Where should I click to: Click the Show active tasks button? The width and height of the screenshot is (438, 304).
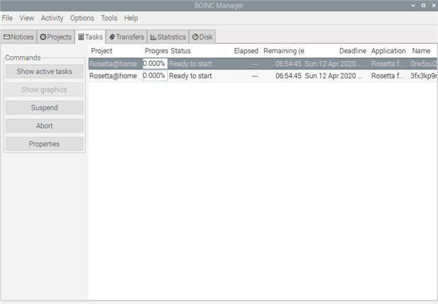coord(45,71)
